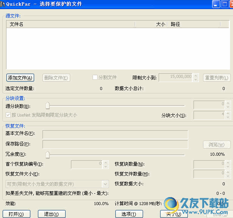
Task: Increase 恢复文件数量 with up arrow
Action: [x=228, y=172]
